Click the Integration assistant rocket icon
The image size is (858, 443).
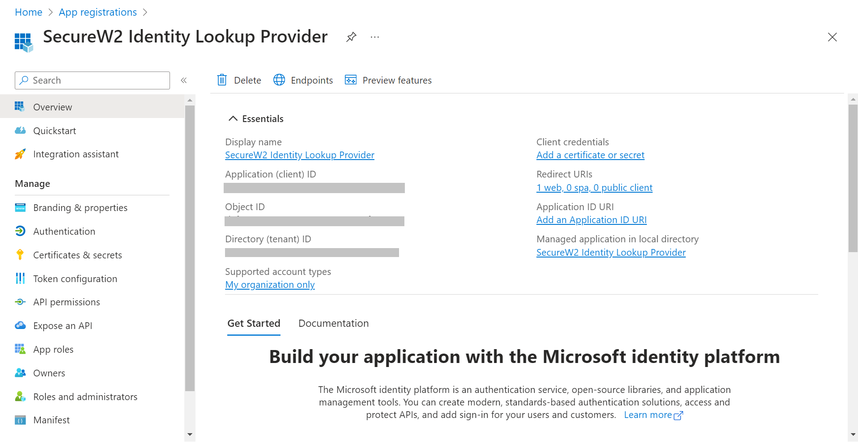coord(20,154)
